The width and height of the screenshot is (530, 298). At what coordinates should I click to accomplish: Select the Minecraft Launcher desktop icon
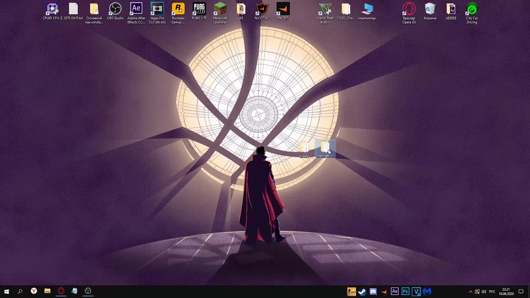pyautogui.click(x=220, y=14)
